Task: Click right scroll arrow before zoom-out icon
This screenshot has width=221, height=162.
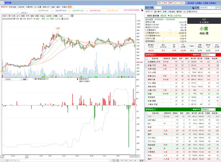Action: click(x=111, y=161)
